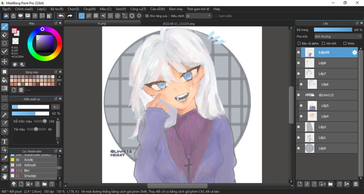364x194 pixels.
Task: Select layer Lớp1
Action: tap(327, 138)
